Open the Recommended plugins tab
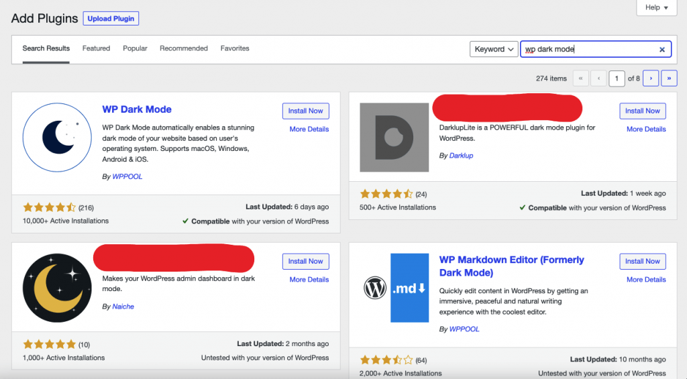Image resolution: width=687 pixels, height=379 pixels. pos(184,49)
